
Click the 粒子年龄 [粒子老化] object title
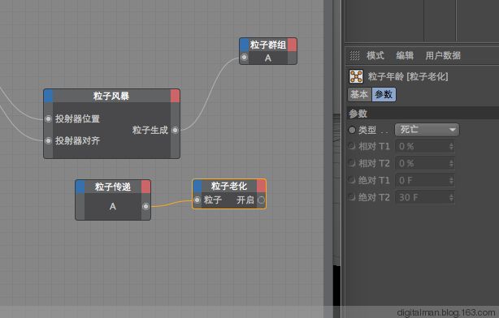(408, 76)
